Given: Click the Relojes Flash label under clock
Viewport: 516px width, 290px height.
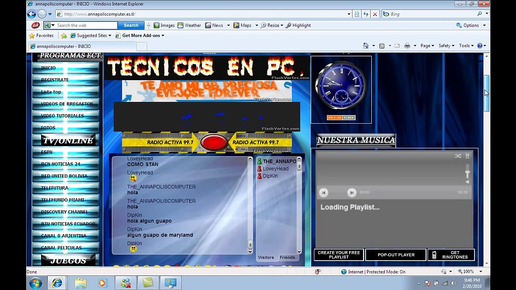Looking at the screenshot, I should [341, 118].
